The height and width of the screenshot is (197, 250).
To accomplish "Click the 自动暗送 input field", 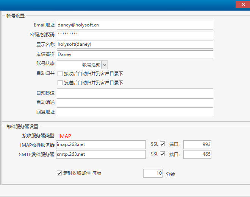I will 134,102.
